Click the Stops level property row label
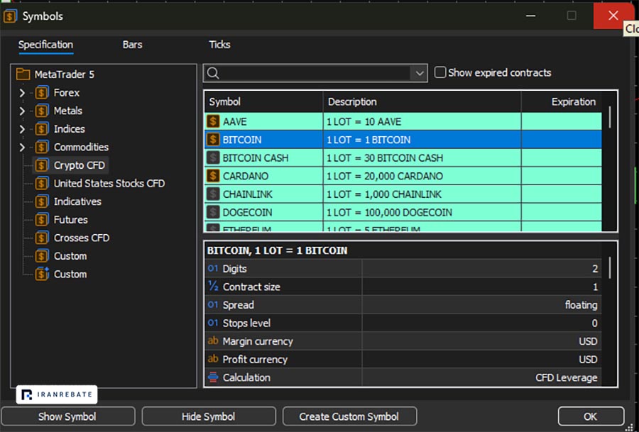The height and width of the screenshot is (432, 639). 246,323
